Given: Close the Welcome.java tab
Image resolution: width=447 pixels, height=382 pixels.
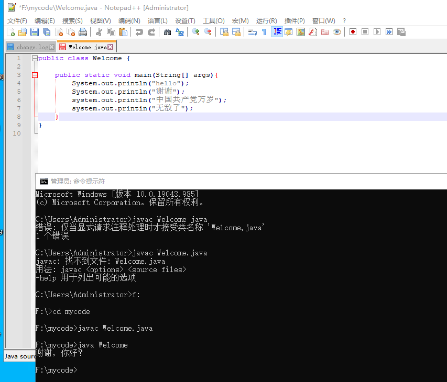Looking at the screenshot, I should pos(111,47).
